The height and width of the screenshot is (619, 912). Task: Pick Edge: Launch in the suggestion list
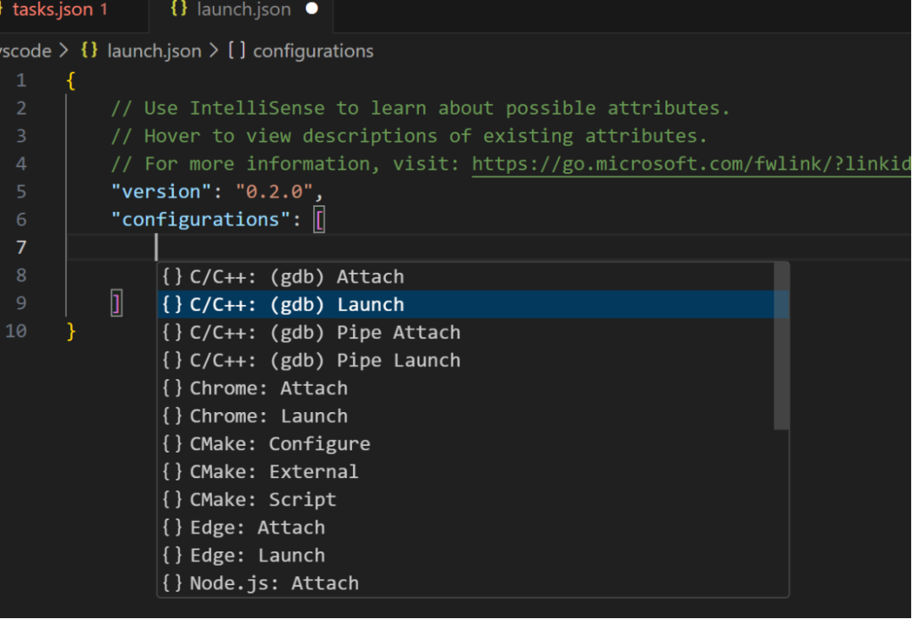coord(466,556)
